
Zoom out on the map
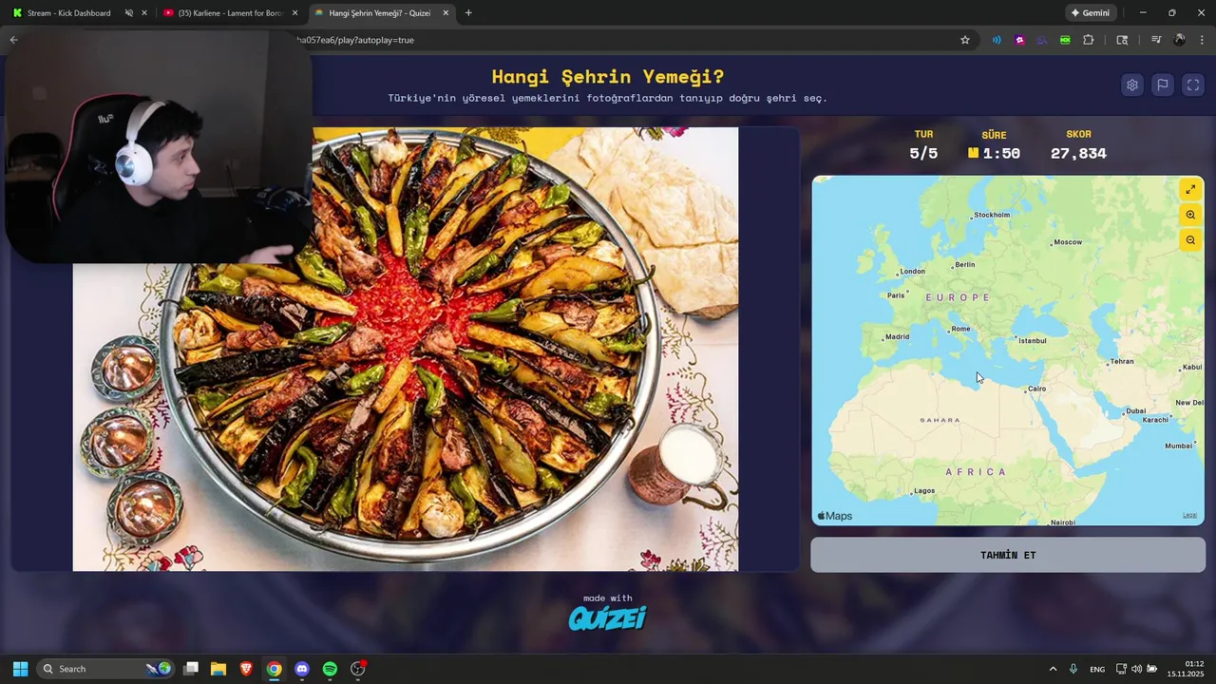pyautogui.click(x=1190, y=240)
